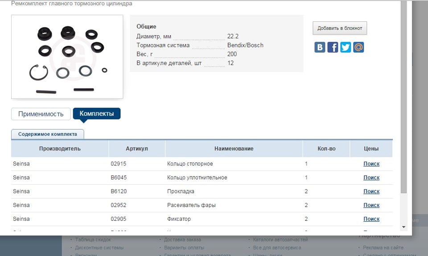Click the parts count value 12

[230, 63]
